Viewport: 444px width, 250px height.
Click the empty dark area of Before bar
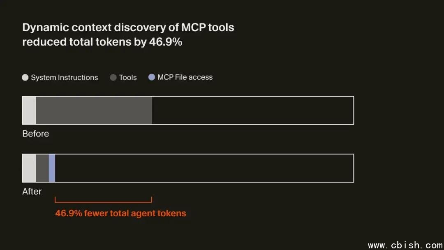tap(252, 110)
